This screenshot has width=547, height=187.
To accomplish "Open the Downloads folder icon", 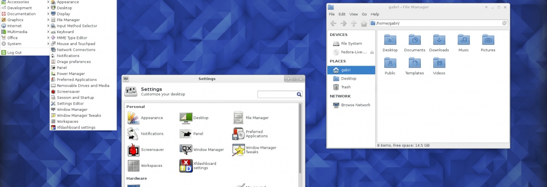I will 439,39.
